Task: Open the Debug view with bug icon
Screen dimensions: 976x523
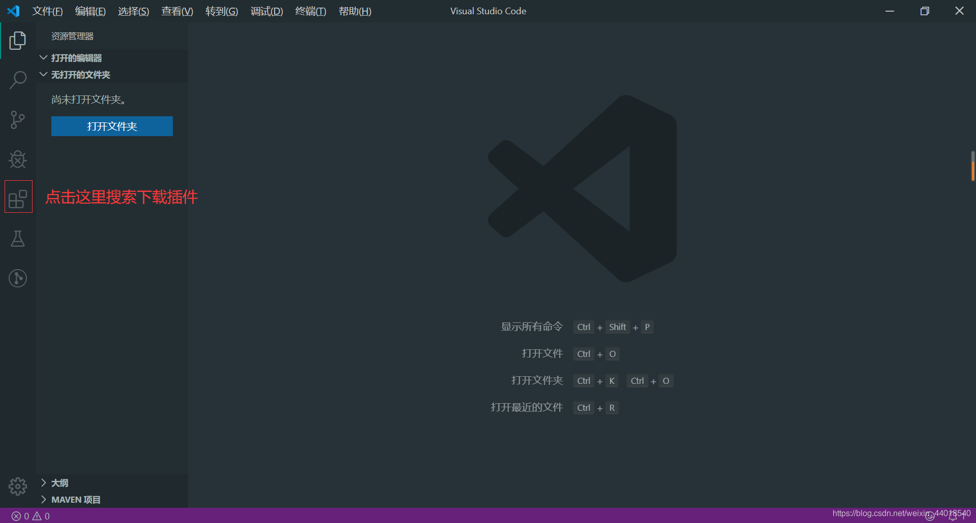Action: coord(18,159)
